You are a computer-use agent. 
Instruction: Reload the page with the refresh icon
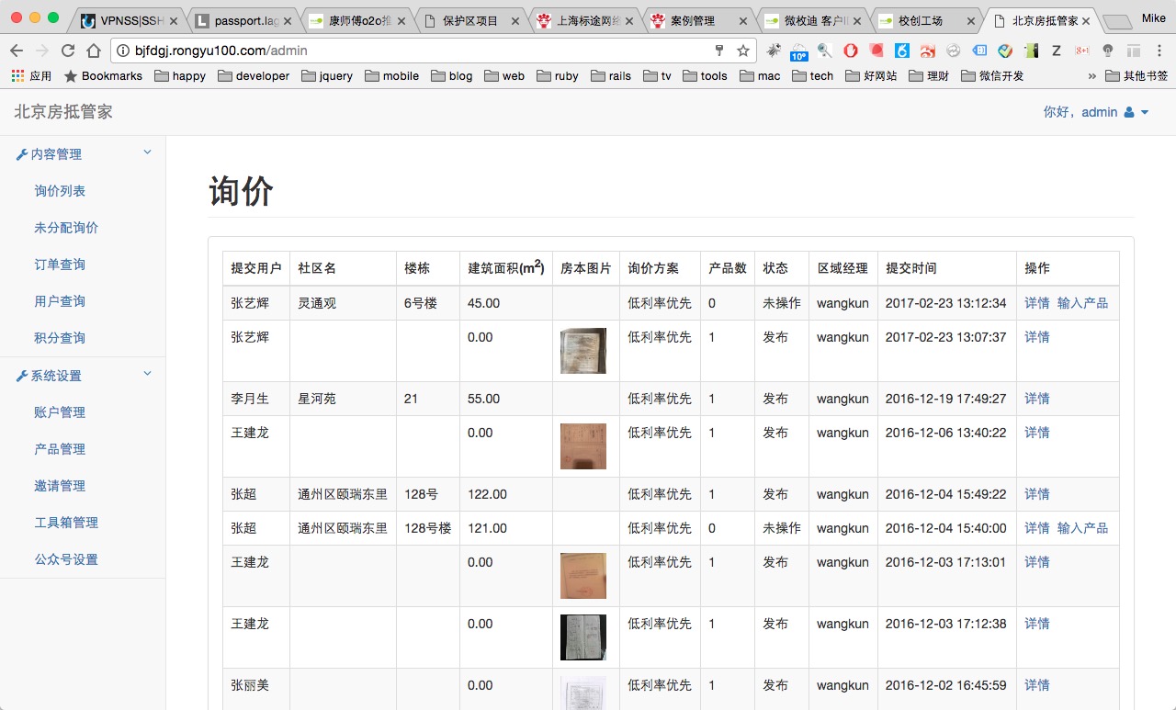[67, 51]
